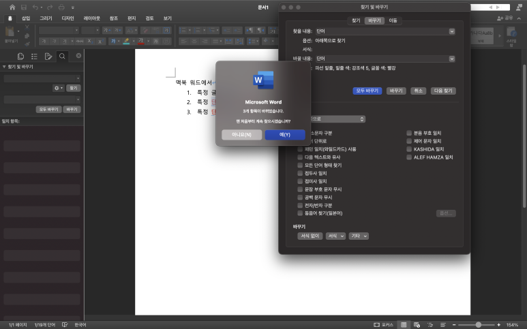Open the 레이아웃 ribbon tab
Screen dimensions: 527x329
[92, 18]
